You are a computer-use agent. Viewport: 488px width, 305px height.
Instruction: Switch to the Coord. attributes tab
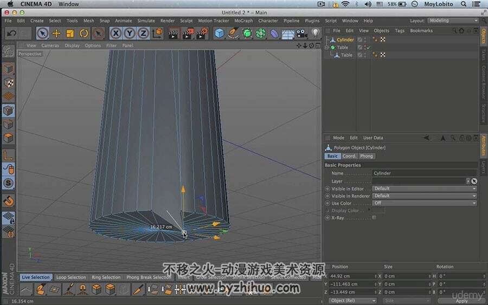coord(349,156)
